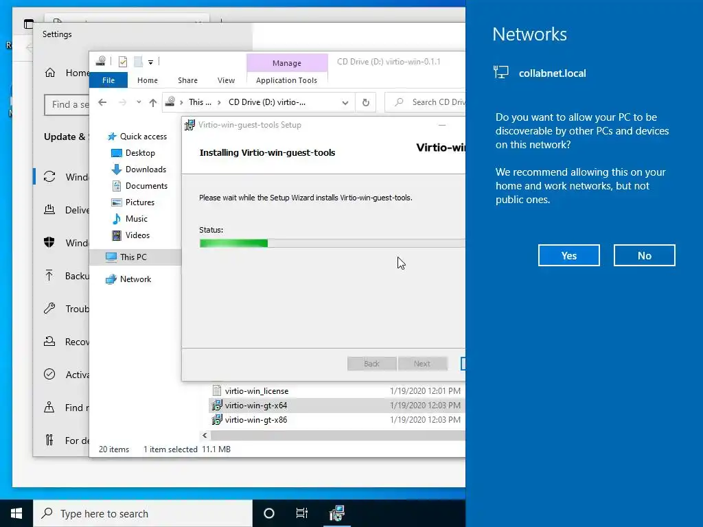Image resolution: width=703 pixels, height=527 pixels.
Task: Click the Settings Find a setting box
Action: (67, 104)
